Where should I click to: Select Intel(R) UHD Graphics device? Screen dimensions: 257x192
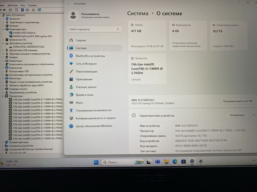coord(24,33)
